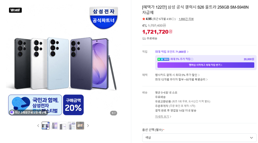Click 멤버십 시작하고 최대 적립 받기 button

[x=206, y=65]
